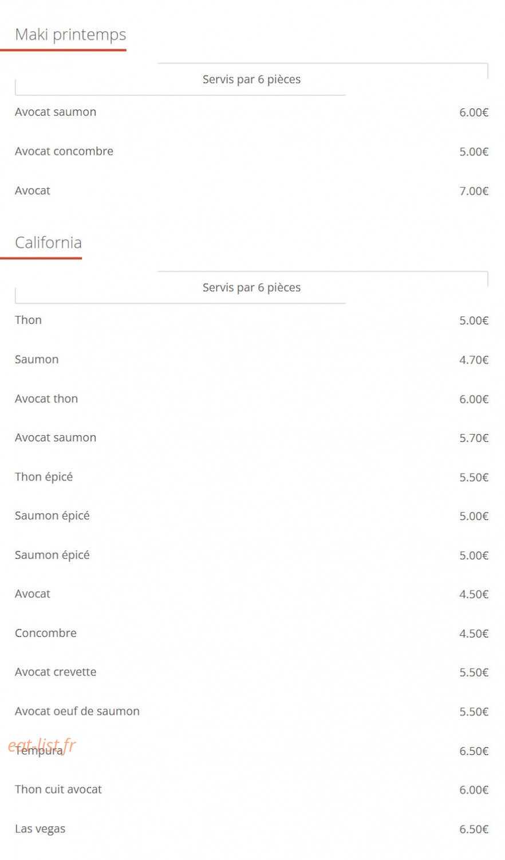Choose the first Saumon épicé entry

[52, 516]
